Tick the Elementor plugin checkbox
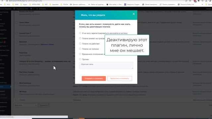This screenshot has width=212, height=119. (17, 42)
